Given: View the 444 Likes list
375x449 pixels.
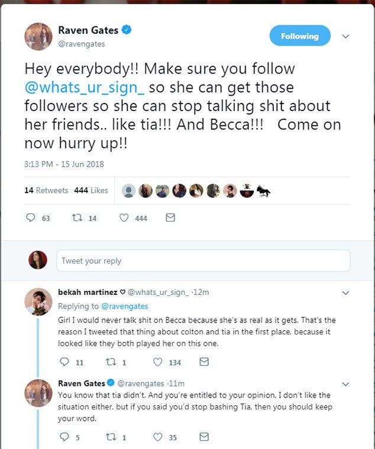Looking at the screenshot, I should click(x=91, y=190).
